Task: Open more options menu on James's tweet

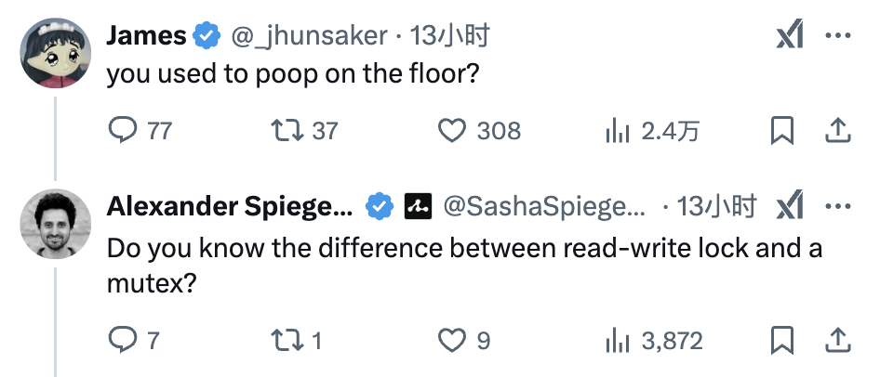Action: (x=838, y=36)
